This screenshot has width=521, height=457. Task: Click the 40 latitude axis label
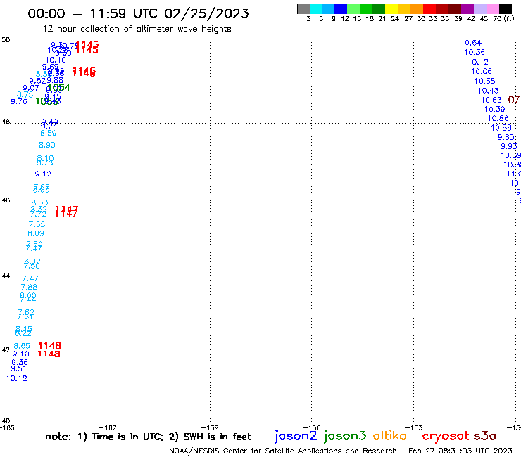[6, 421]
